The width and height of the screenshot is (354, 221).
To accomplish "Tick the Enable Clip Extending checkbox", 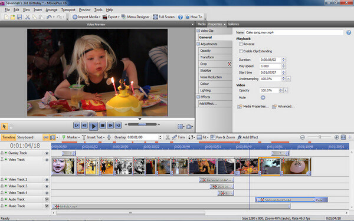I will click(x=241, y=51).
